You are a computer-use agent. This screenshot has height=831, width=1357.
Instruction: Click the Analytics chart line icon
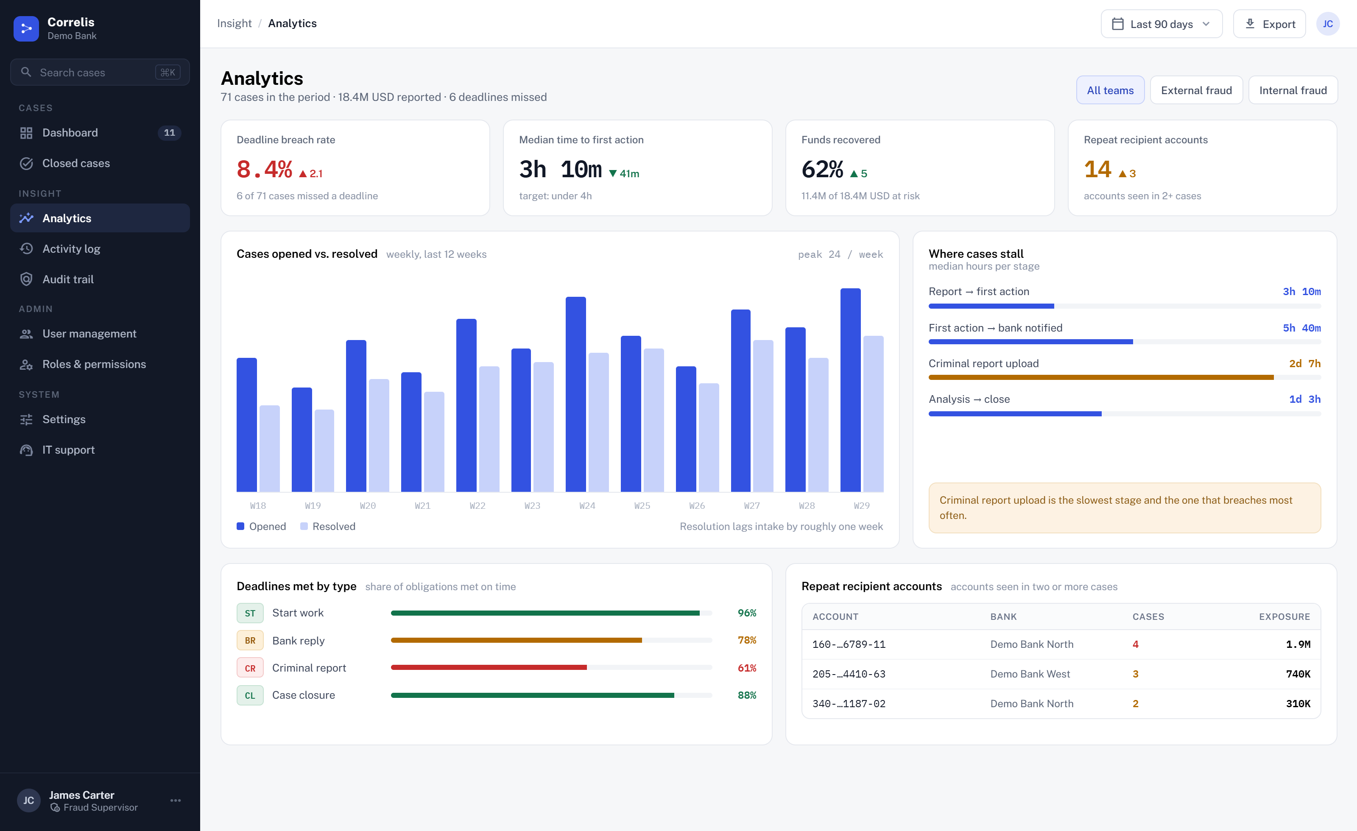[26, 218]
